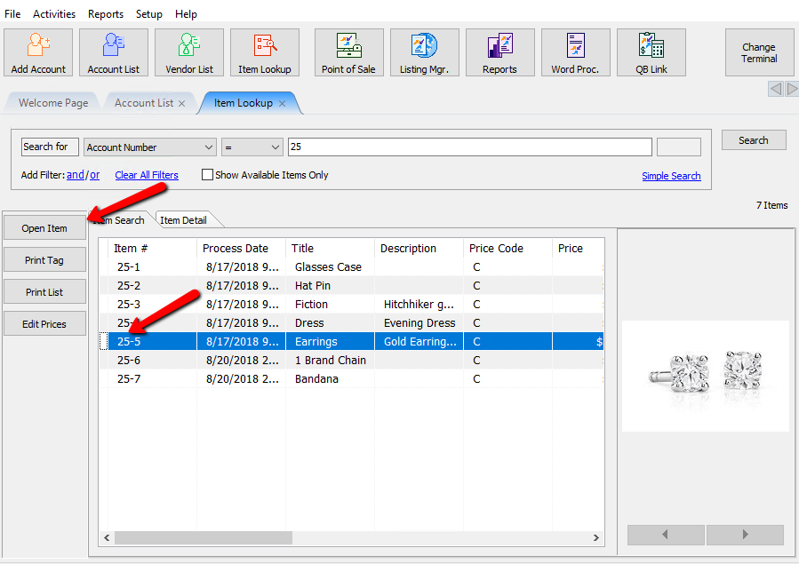Click the Add Account toolbar icon
The height and width of the screenshot is (564, 799).
click(x=38, y=52)
